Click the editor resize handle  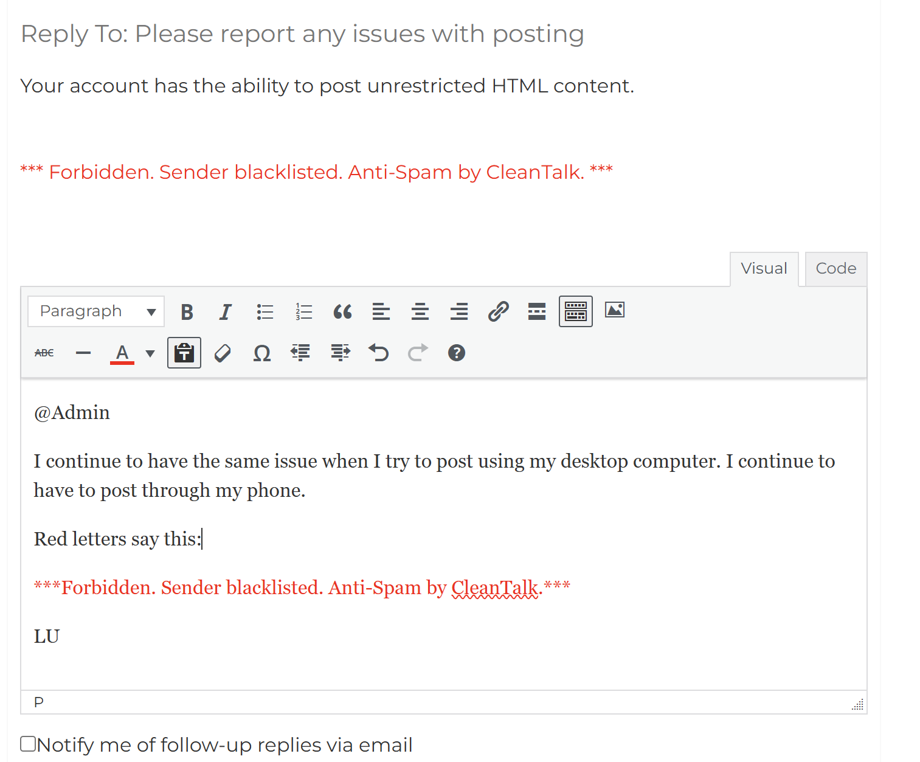[x=857, y=705]
